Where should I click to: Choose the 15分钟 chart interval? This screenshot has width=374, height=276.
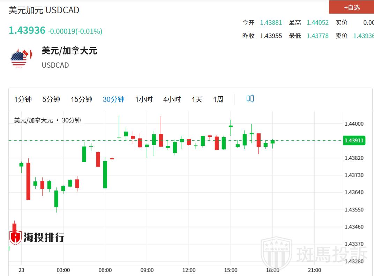click(81, 99)
